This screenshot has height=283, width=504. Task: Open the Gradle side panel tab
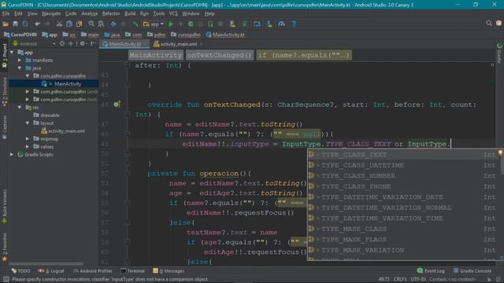point(499,53)
